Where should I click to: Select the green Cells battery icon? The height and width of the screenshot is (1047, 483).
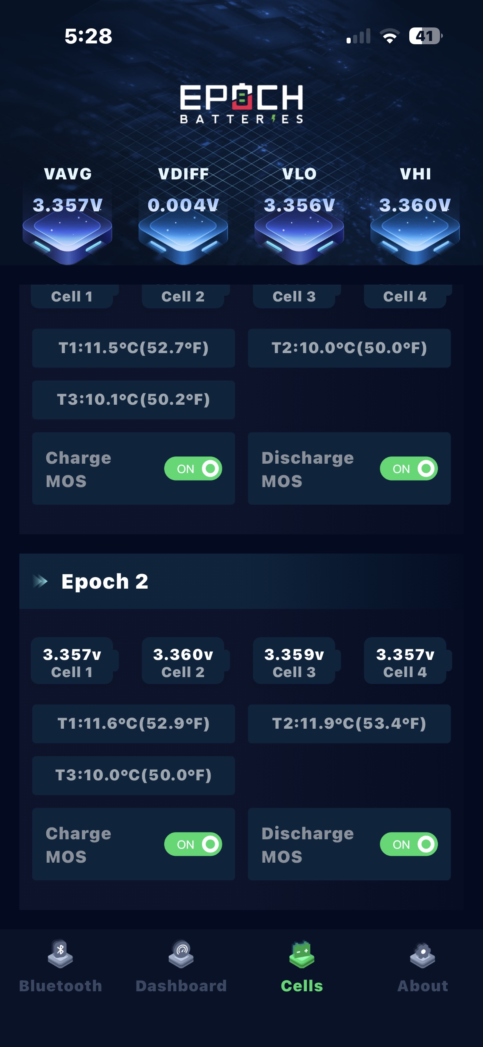(302, 954)
